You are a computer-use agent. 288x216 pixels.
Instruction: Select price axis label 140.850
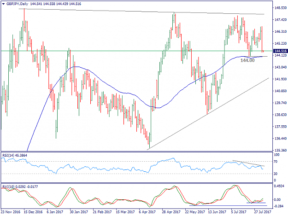[281, 91]
